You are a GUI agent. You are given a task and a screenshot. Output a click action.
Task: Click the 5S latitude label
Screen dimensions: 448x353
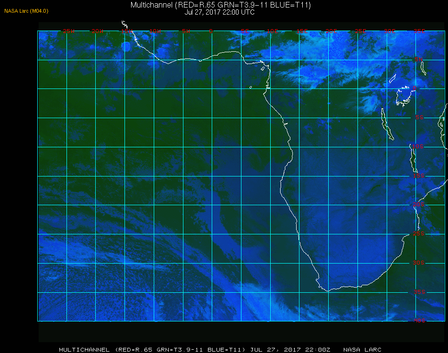click(x=419, y=118)
